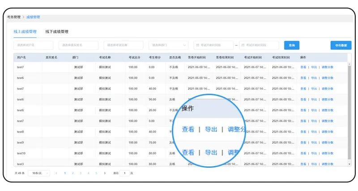Click 导出 link in the test3 row

(x=314, y=164)
